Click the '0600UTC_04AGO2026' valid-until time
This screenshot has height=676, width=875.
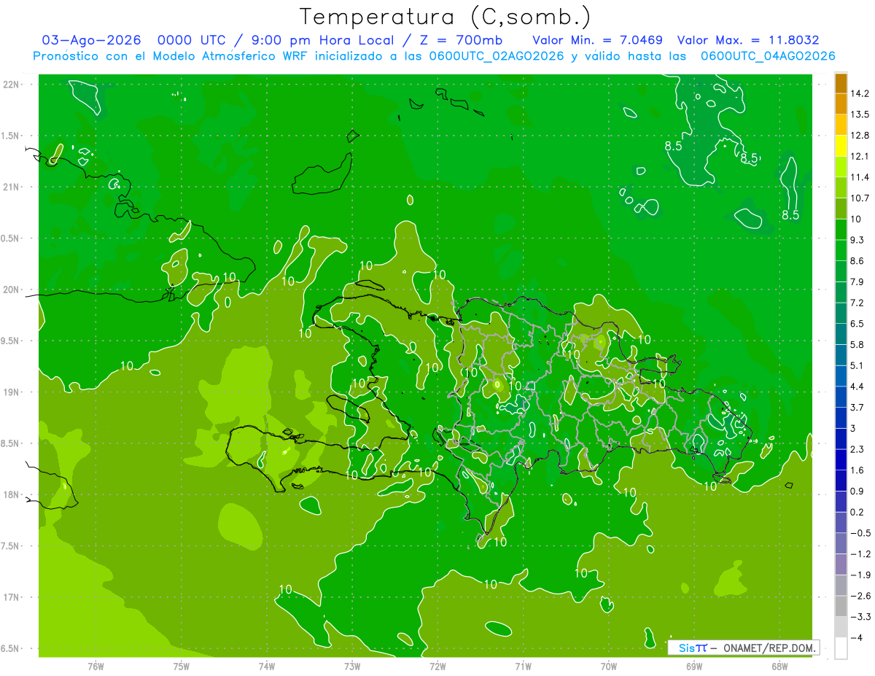coord(768,56)
